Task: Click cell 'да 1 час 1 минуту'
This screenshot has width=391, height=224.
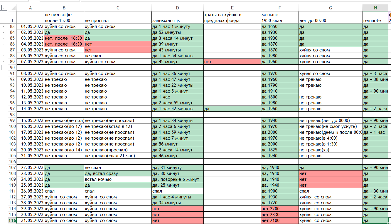Action: (x=177, y=26)
